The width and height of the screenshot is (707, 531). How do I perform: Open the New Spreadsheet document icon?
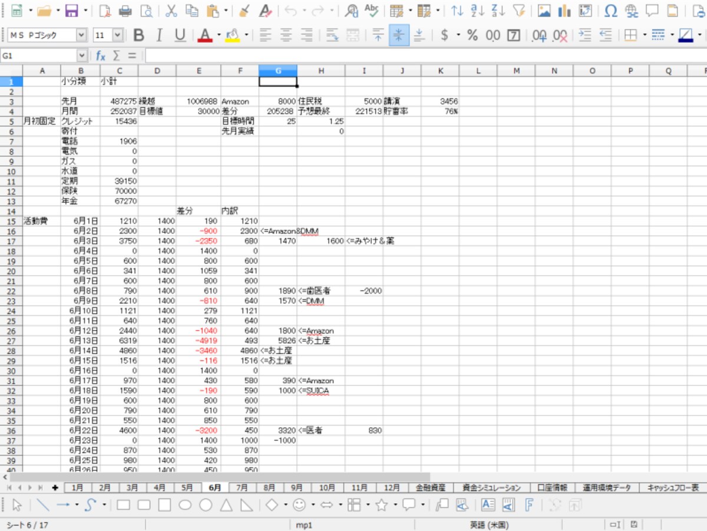pos(17,11)
